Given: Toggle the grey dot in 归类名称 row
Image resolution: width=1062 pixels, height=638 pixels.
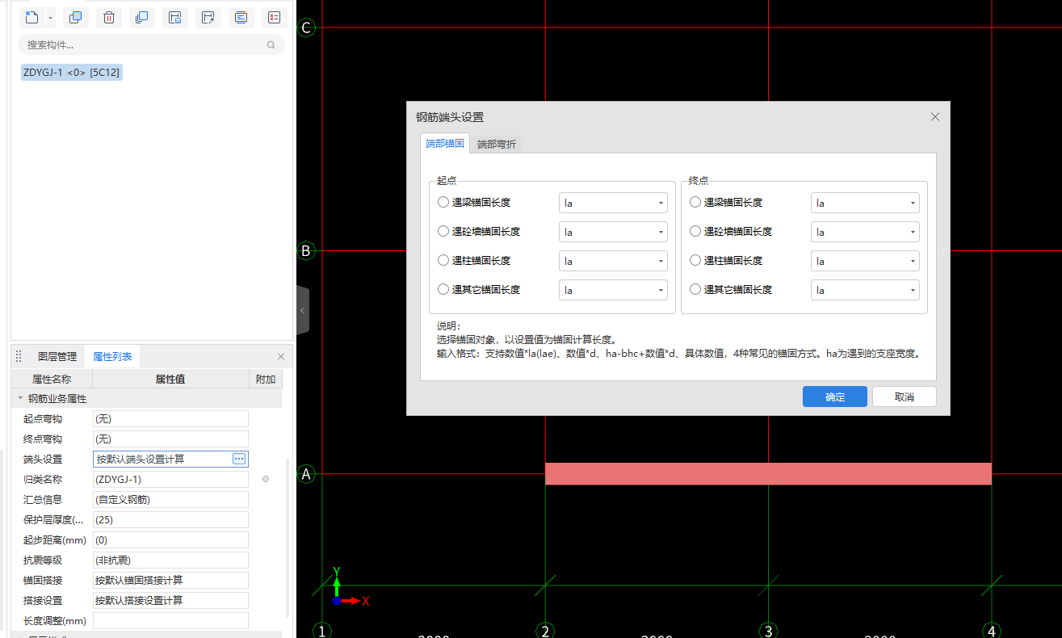Looking at the screenshot, I should tap(266, 479).
